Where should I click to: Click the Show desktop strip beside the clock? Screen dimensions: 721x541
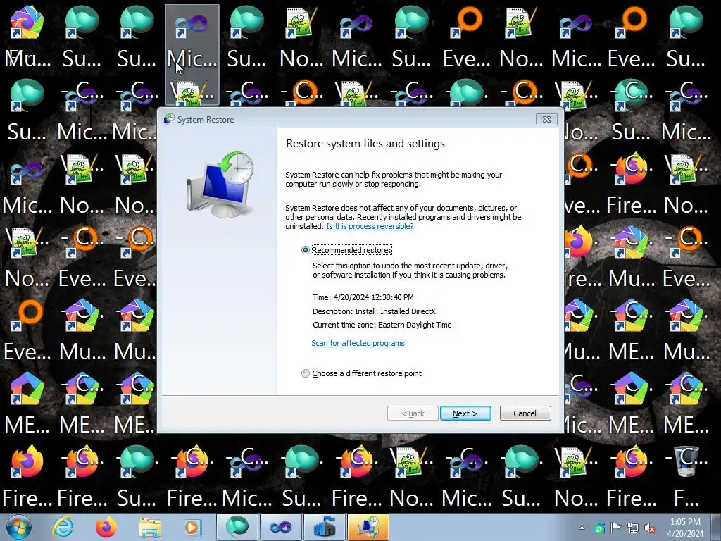(x=717, y=527)
